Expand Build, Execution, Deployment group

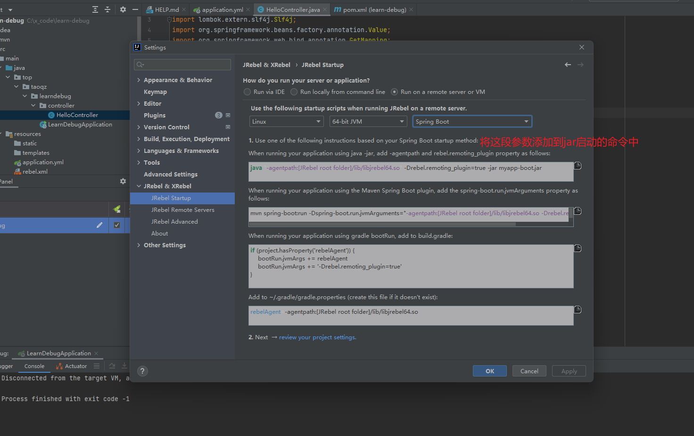click(x=139, y=139)
